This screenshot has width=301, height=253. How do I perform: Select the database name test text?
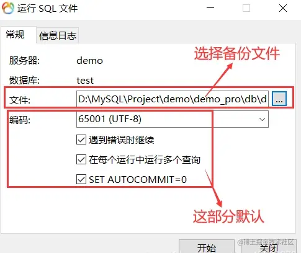tap(85, 81)
